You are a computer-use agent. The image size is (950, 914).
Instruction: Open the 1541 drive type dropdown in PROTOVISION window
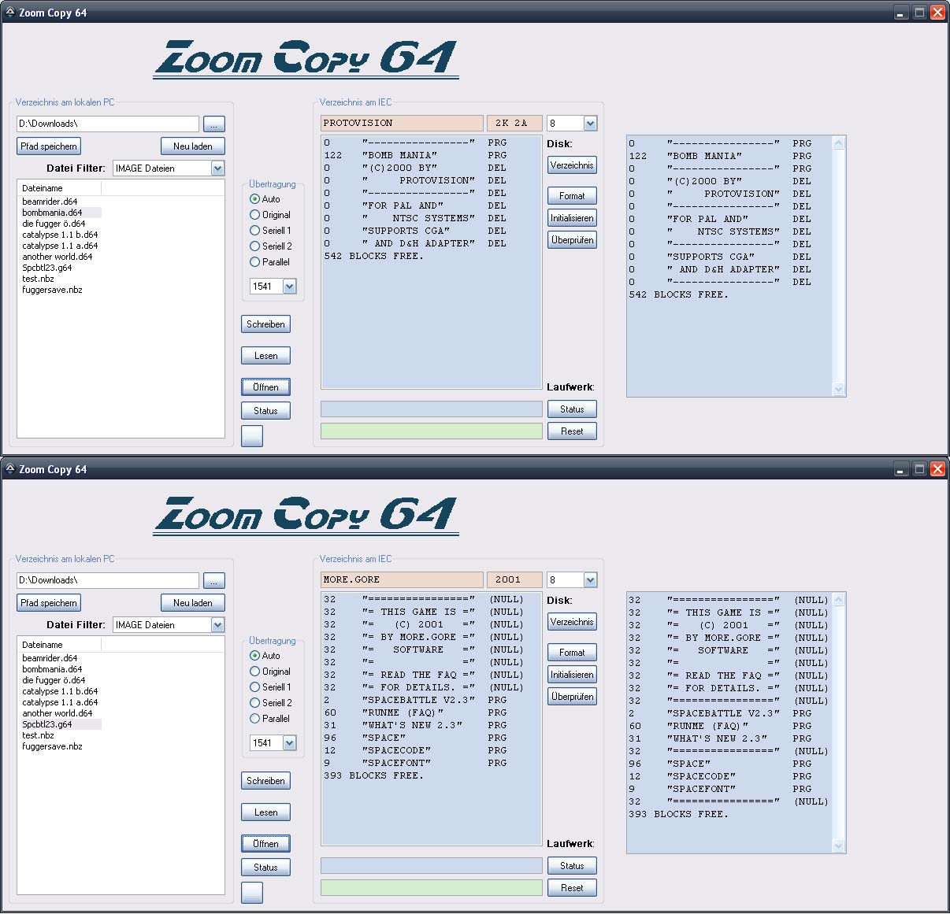[289, 287]
